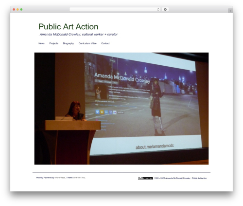Click the browser reload icon
Screen dimensions: 243x206
158,10
